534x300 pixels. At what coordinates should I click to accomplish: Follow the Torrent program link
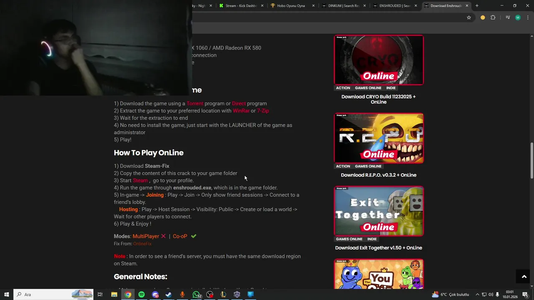[195, 103]
